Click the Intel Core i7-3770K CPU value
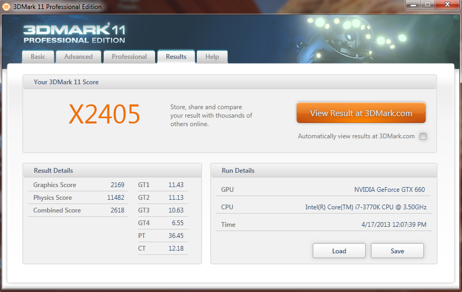Viewport: 462px width, 292px height. 366,207
